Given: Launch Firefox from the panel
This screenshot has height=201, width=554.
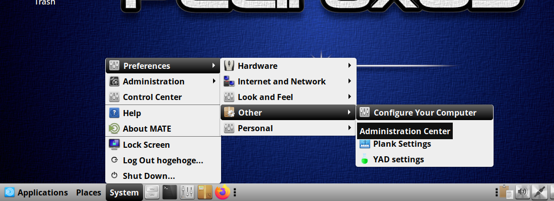Looking at the screenshot, I should coord(222,192).
